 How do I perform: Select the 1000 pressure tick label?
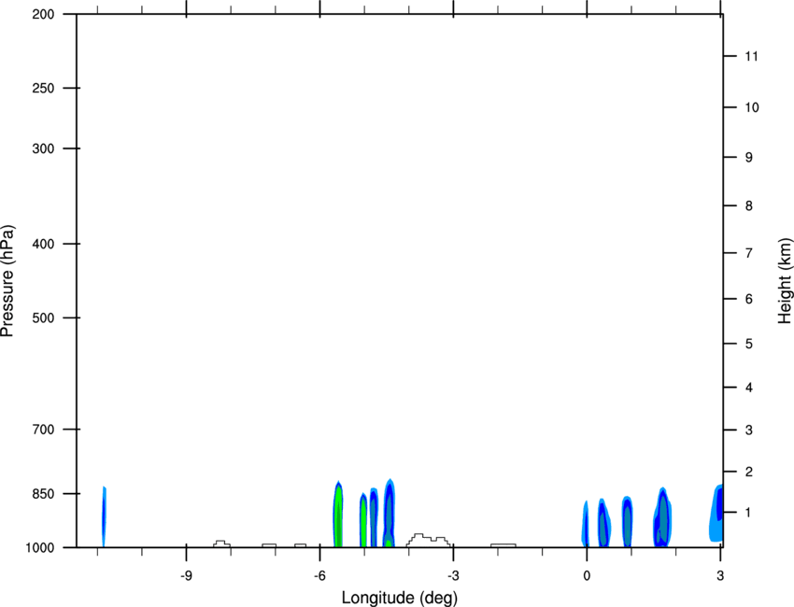tap(40, 547)
